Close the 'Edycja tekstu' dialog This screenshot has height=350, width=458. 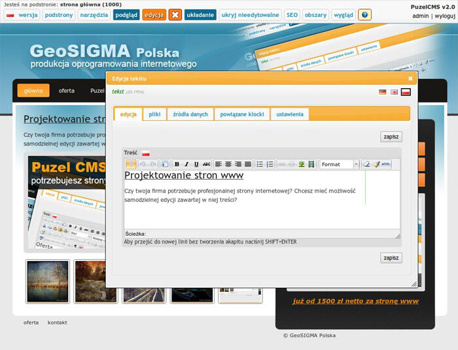click(x=410, y=78)
